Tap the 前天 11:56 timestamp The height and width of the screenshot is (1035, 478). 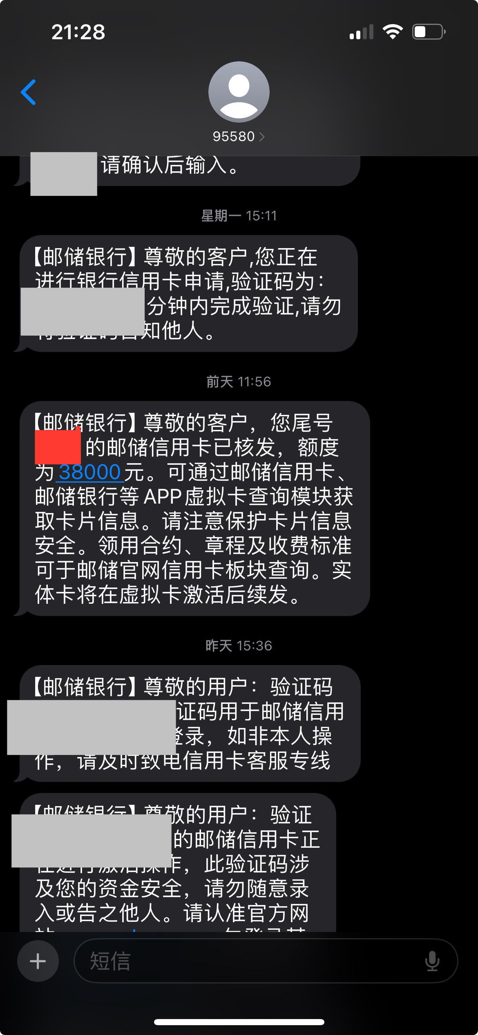(239, 381)
